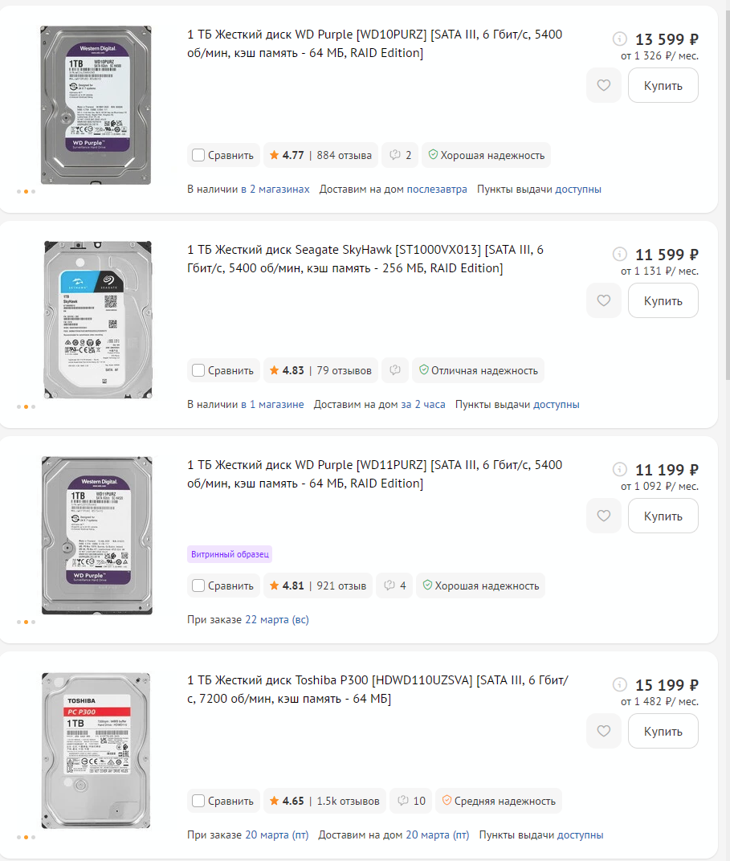Check Сравнить for WD Purple WD10PURZ

[x=198, y=155]
